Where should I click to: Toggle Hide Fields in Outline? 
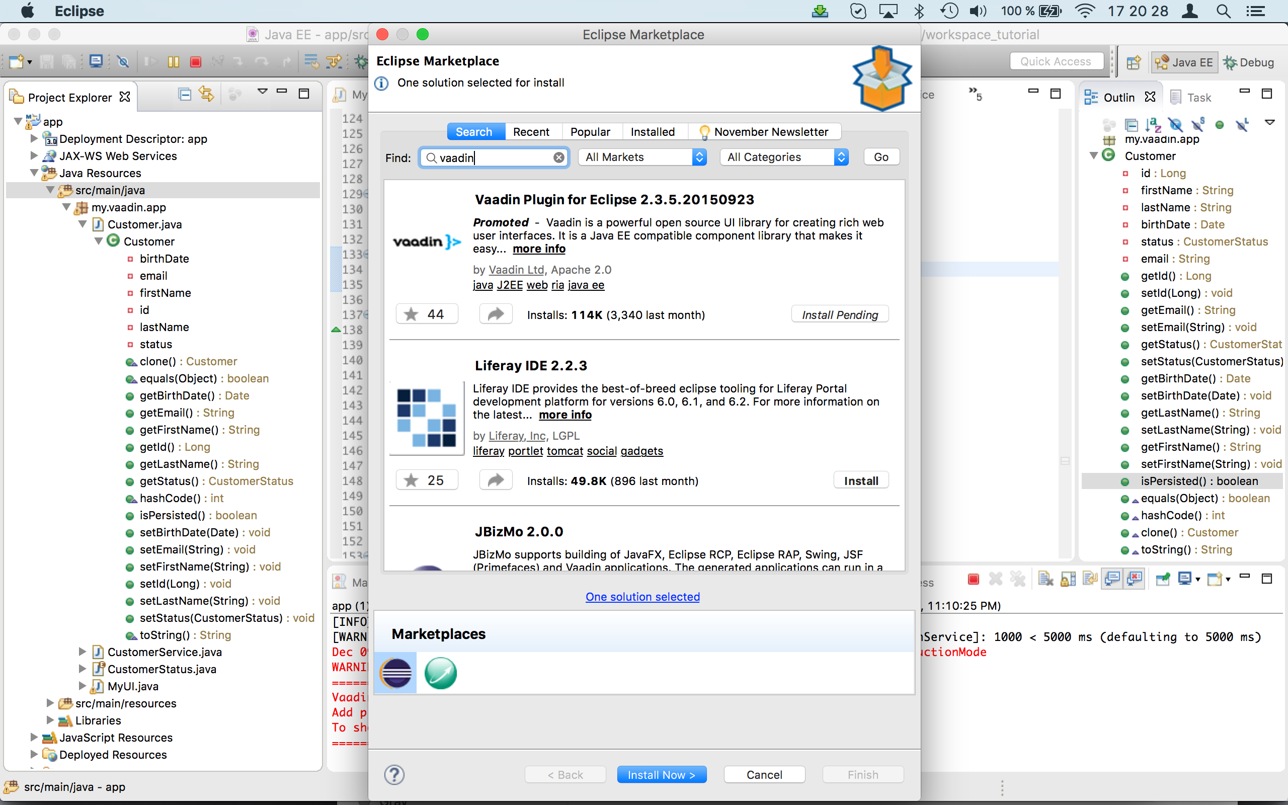pos(1175,125)
